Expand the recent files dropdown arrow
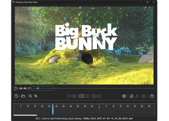This screenshot has width=169, height=121. 19,96
